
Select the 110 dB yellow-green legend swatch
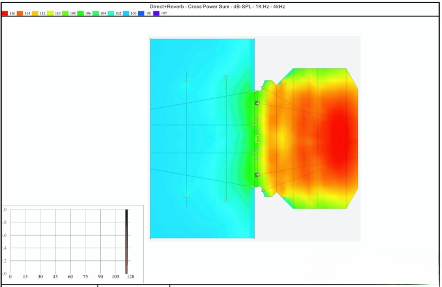pyautogui.click(x=50, y=14)
